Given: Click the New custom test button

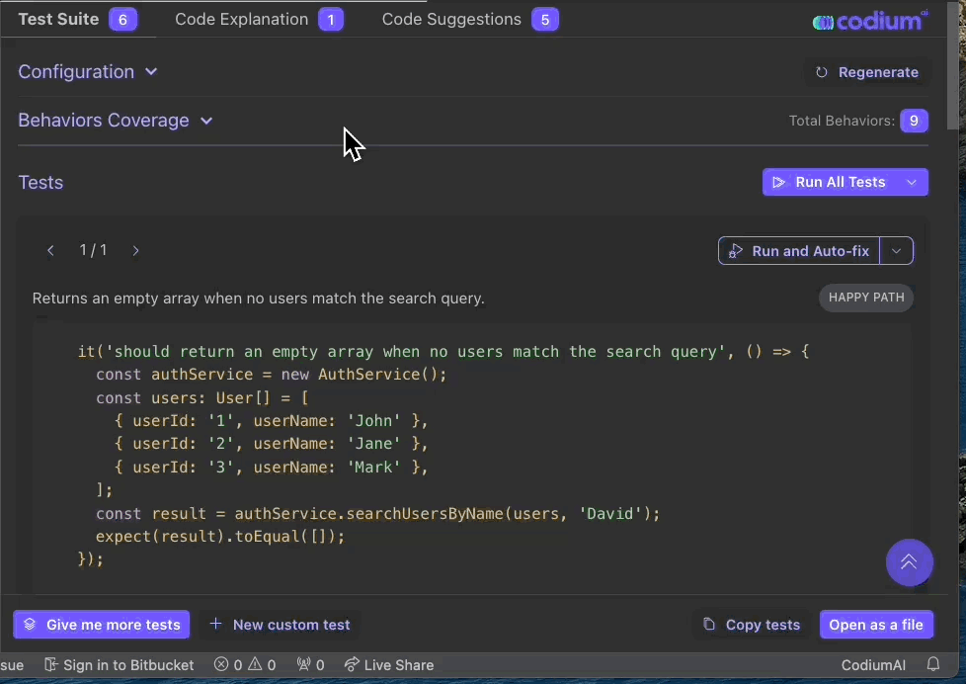Looking at the screenshot, I should pyautogui.click(x=281, y=625).
